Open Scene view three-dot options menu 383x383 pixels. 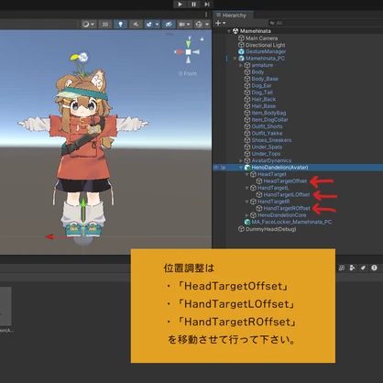(x=206, y=15)
